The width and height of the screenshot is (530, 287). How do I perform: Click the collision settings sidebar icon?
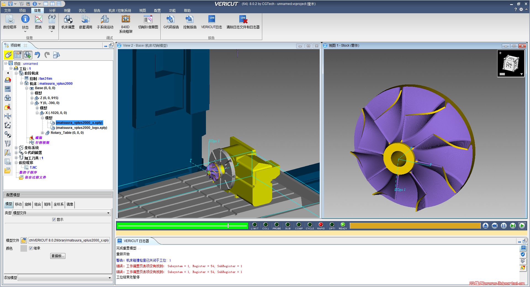[x=8, y=107]
